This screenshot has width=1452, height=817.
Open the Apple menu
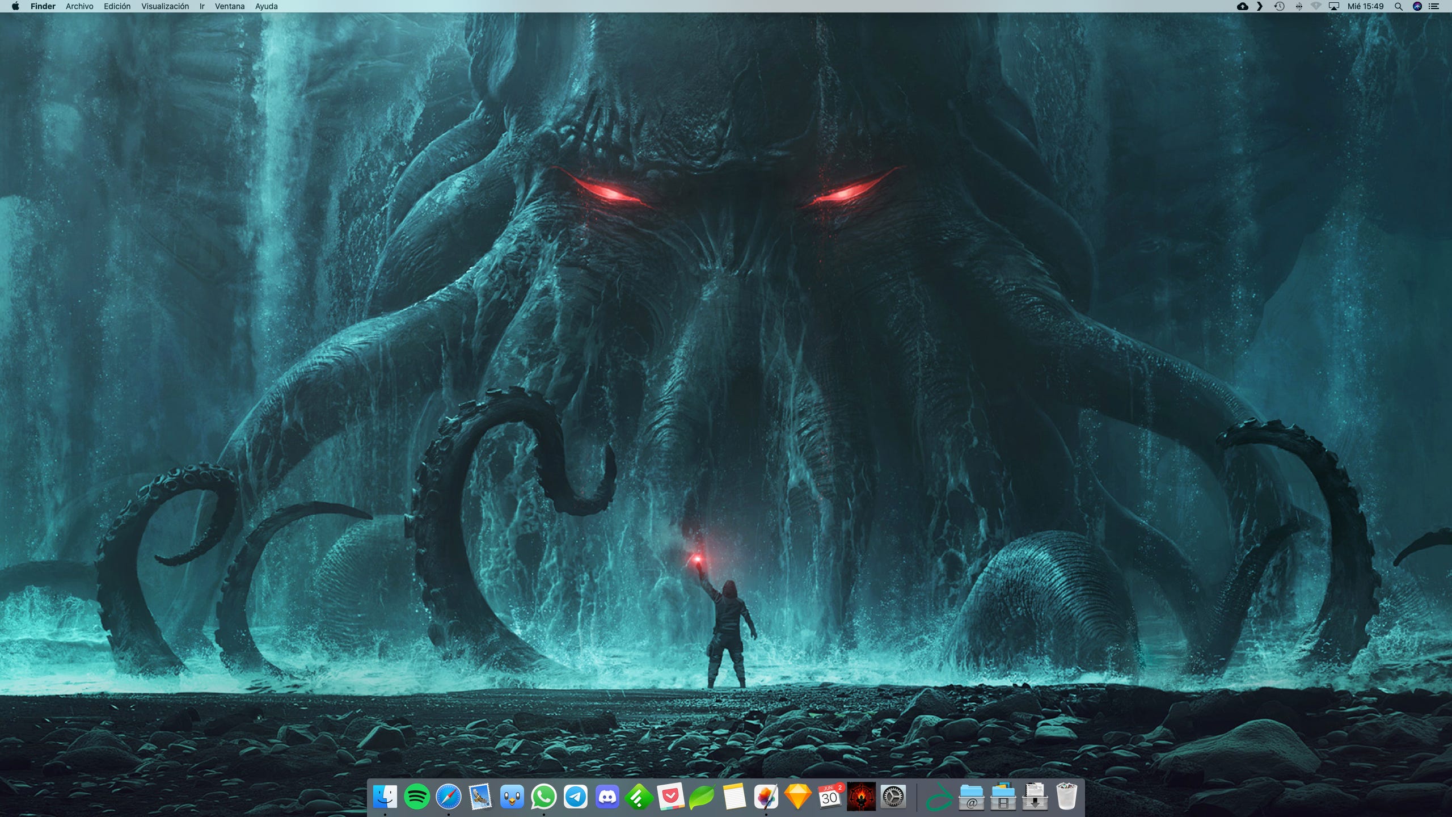pos(15,6)
